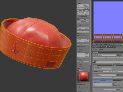
Task: Toggle Displace modifier render camera visibility
Action: coord(118,55)
